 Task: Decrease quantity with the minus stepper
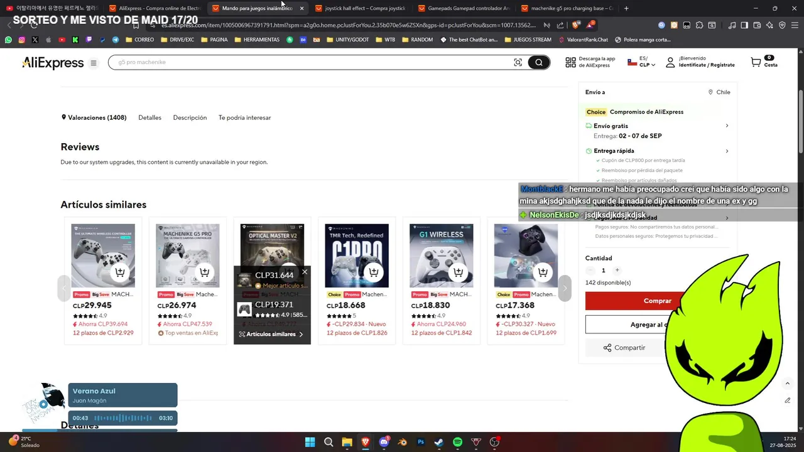coord(590,270)
